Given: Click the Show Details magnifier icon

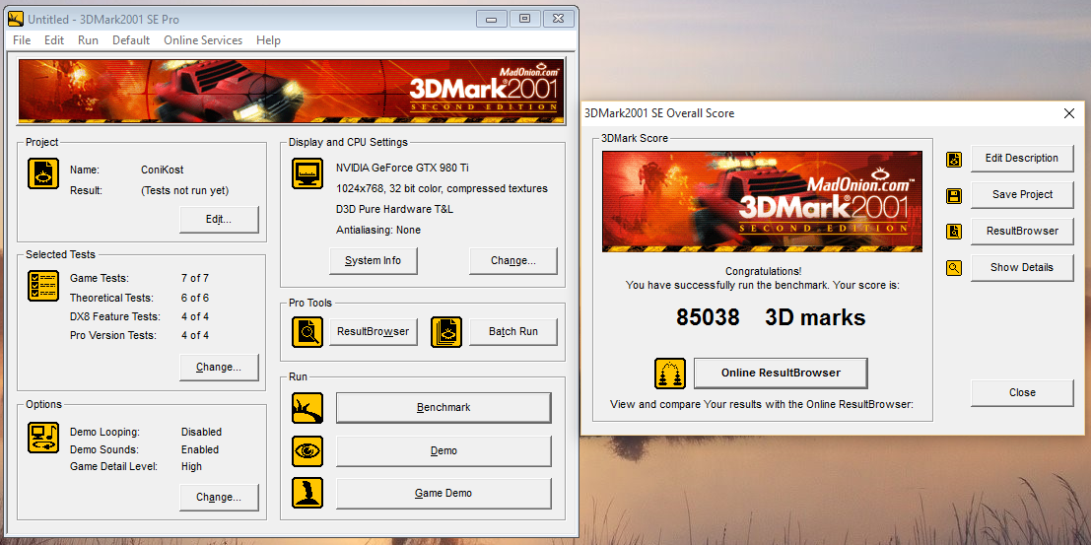Looking at the screenshot, I should [x=954, y=268].
